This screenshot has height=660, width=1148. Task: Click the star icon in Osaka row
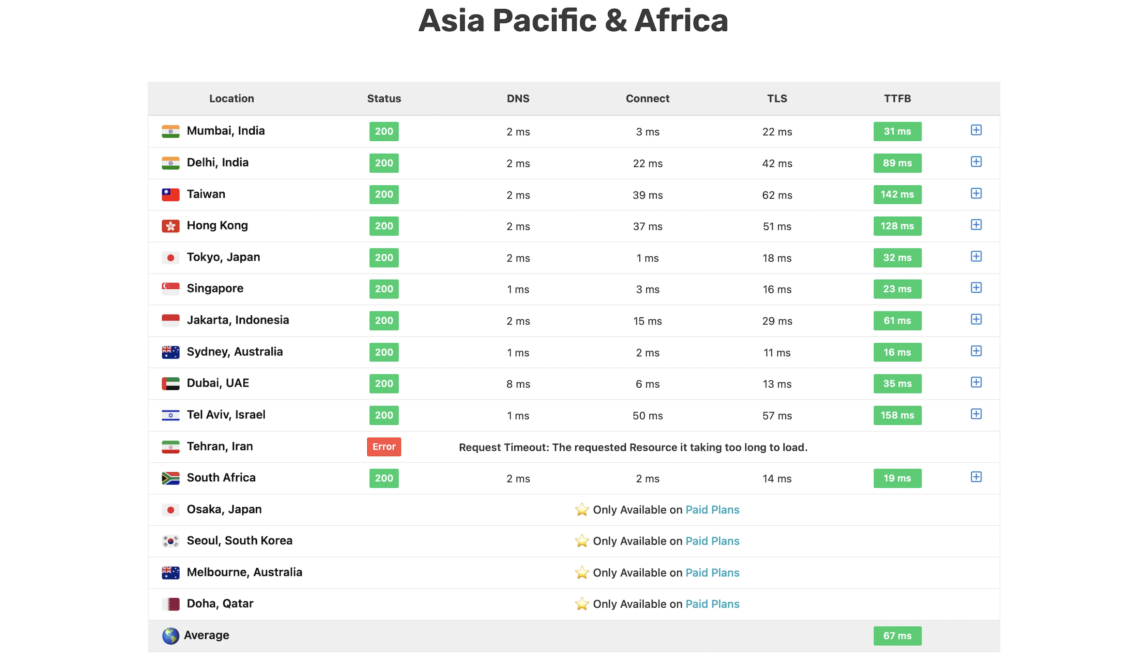tap(581, 510)
